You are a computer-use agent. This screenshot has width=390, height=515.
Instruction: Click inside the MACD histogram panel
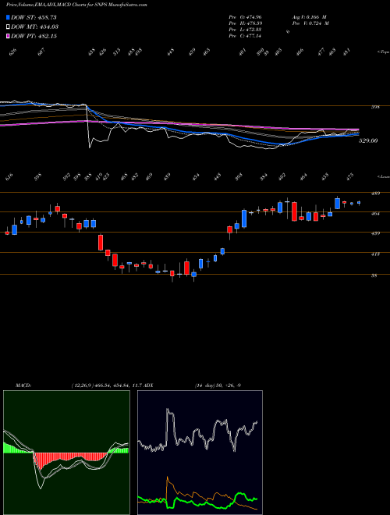click(66, 453)
